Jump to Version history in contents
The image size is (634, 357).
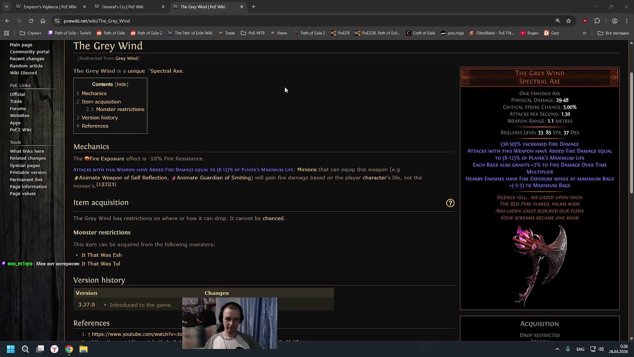click(x=100, y=118)
